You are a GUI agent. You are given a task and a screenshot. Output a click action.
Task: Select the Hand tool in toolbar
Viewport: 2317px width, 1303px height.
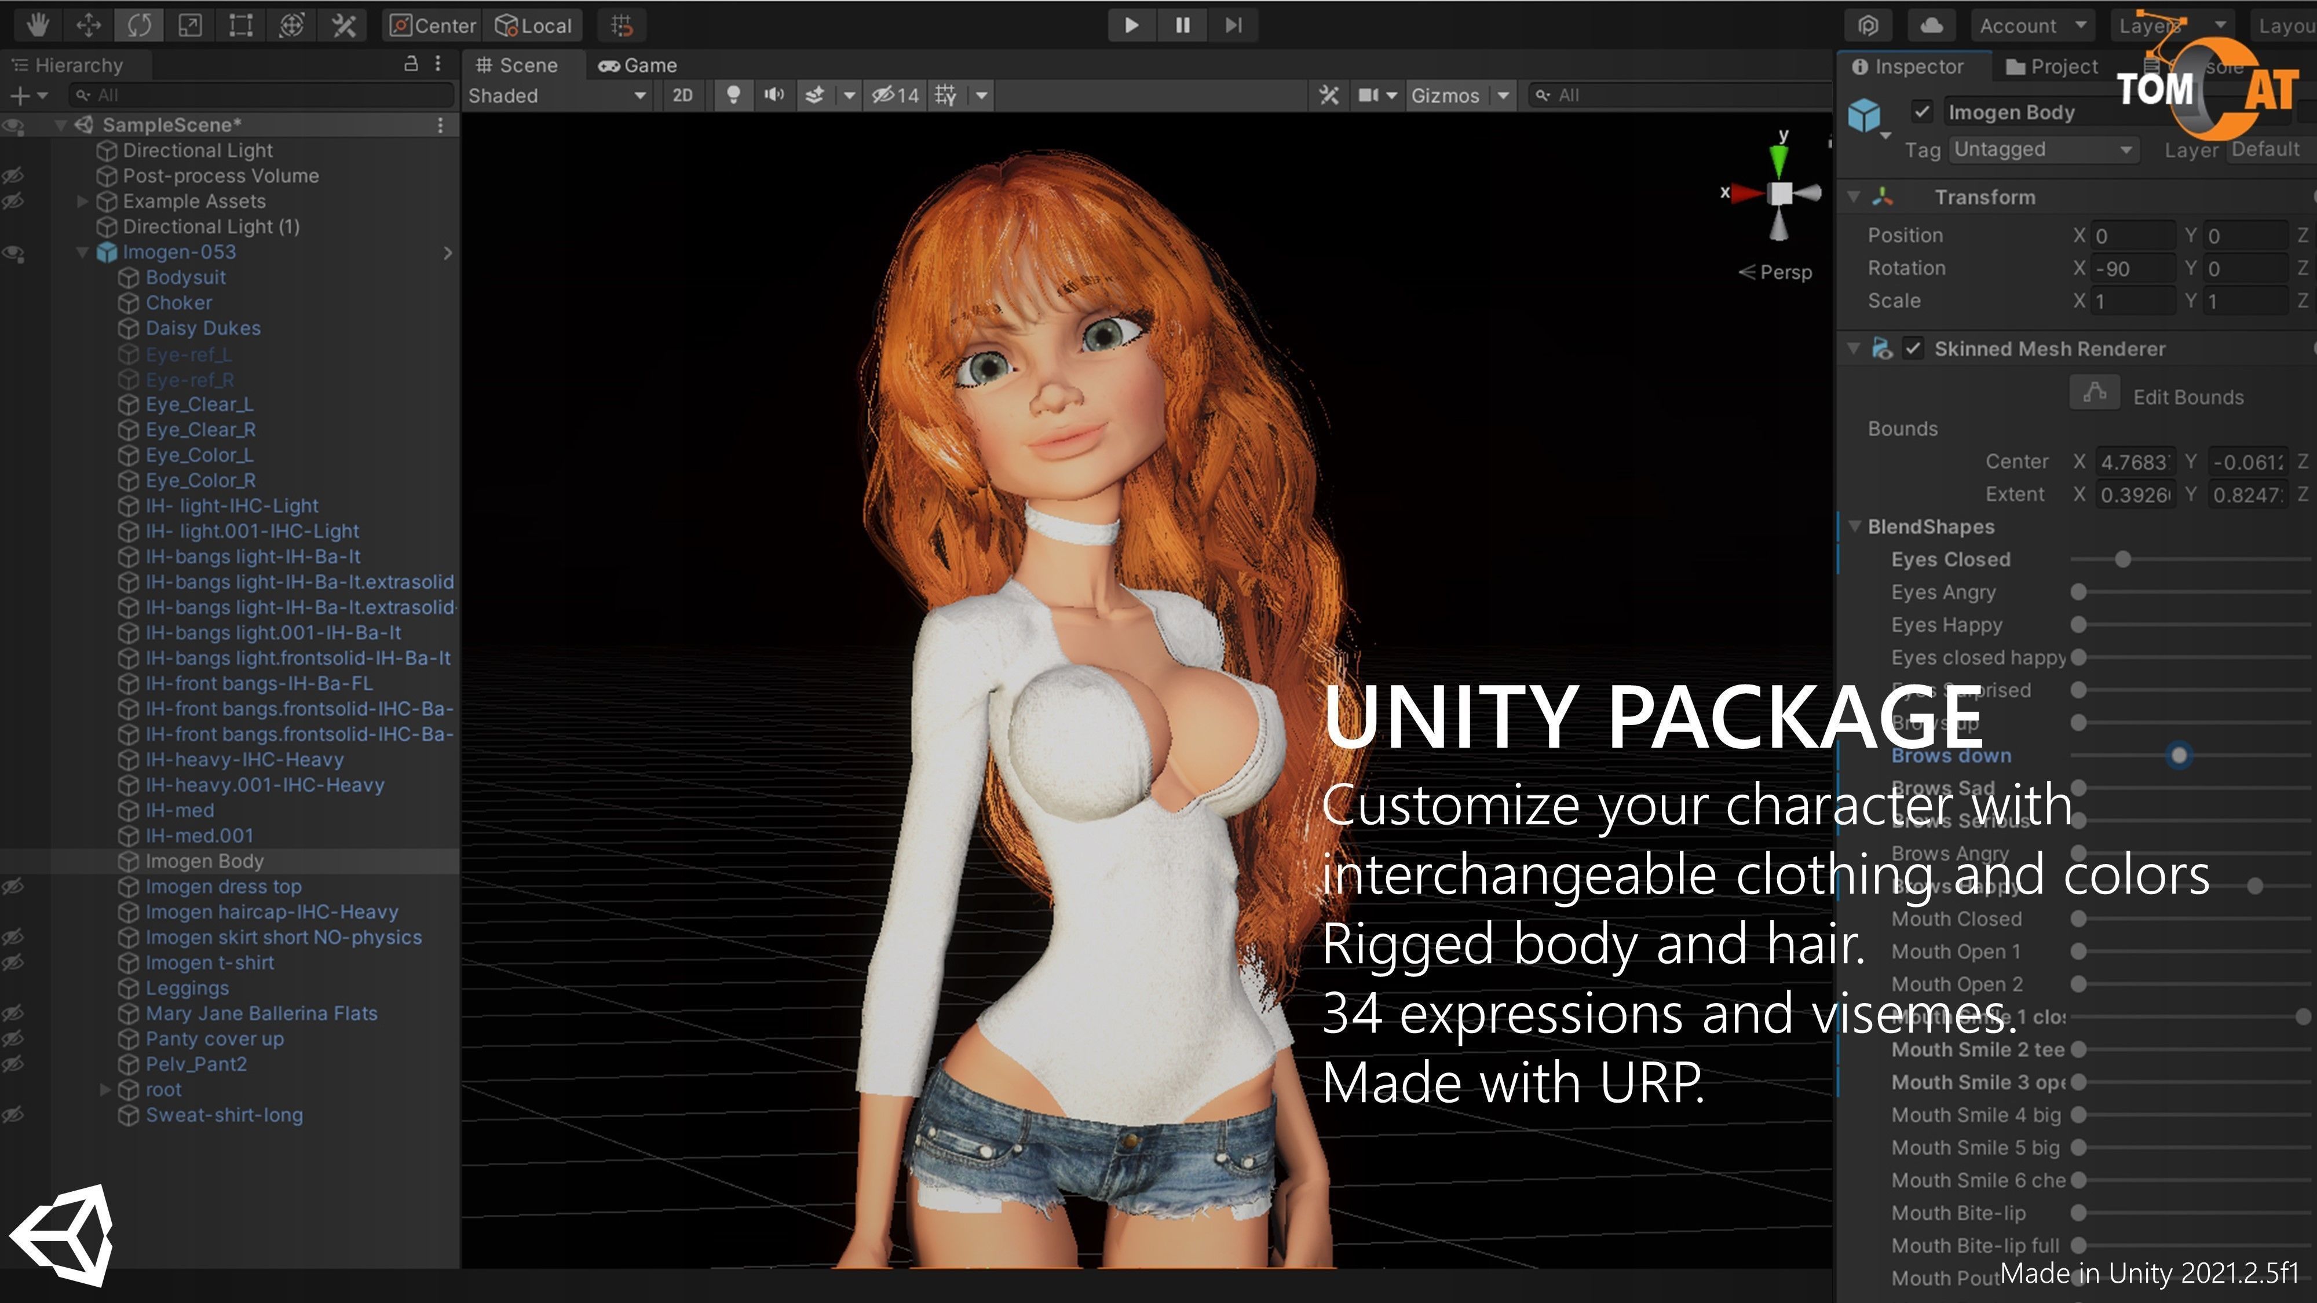click(37, 25)
